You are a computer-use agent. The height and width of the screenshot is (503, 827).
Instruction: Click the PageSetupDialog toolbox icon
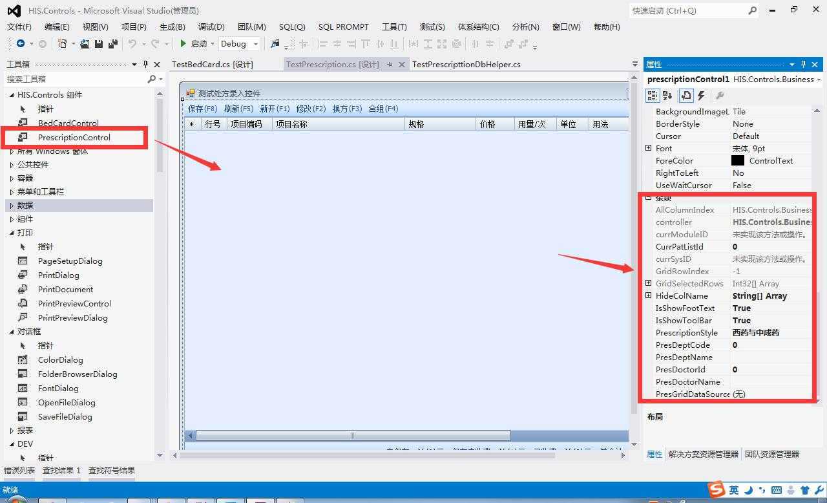point(23,261)
